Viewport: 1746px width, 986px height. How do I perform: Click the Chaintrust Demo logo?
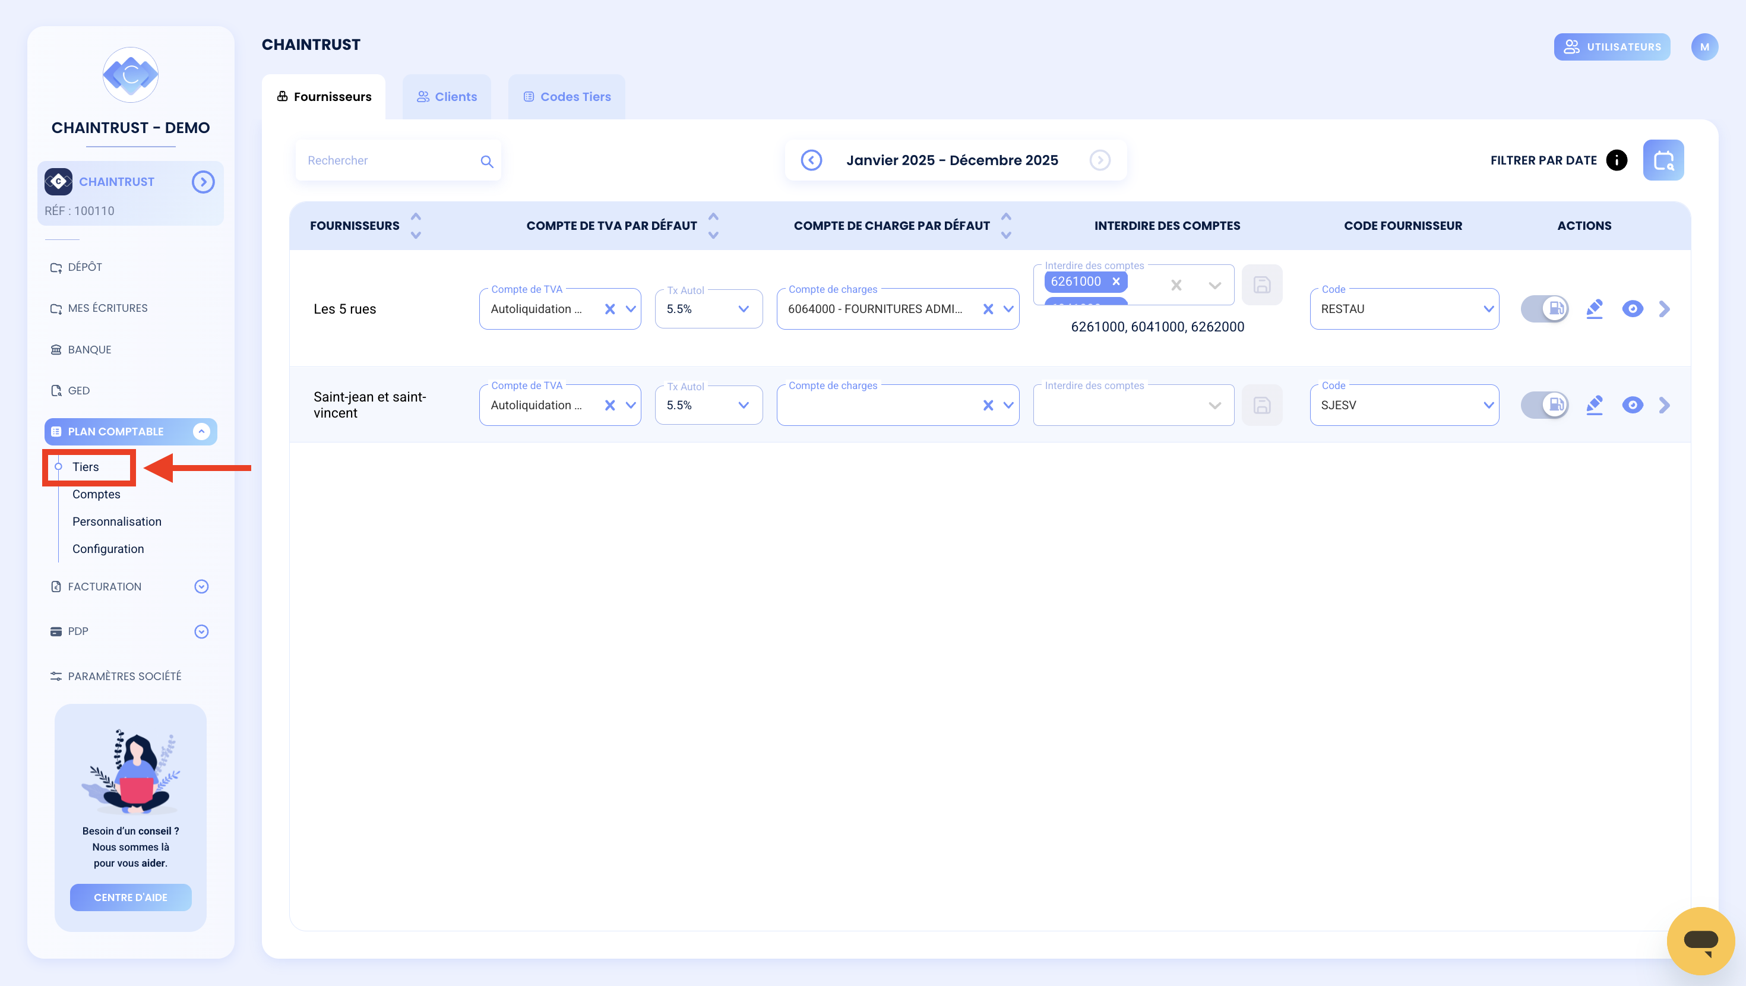(x=131, y=75)
